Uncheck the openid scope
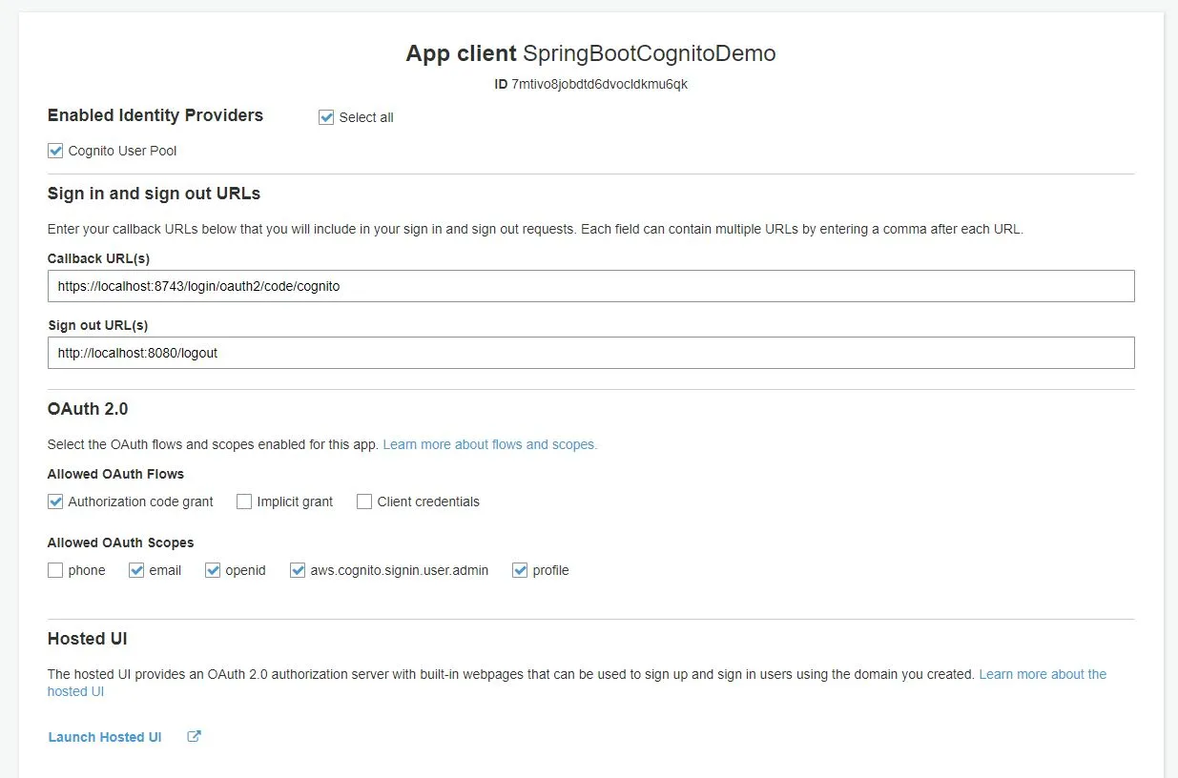 (213, 569)
